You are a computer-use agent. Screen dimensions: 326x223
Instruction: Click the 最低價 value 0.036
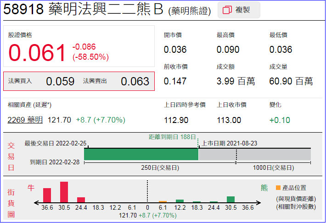(281, 50)
